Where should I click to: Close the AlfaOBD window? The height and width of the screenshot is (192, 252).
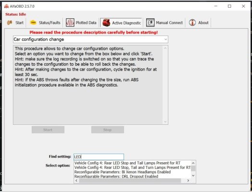pos(243,6)
